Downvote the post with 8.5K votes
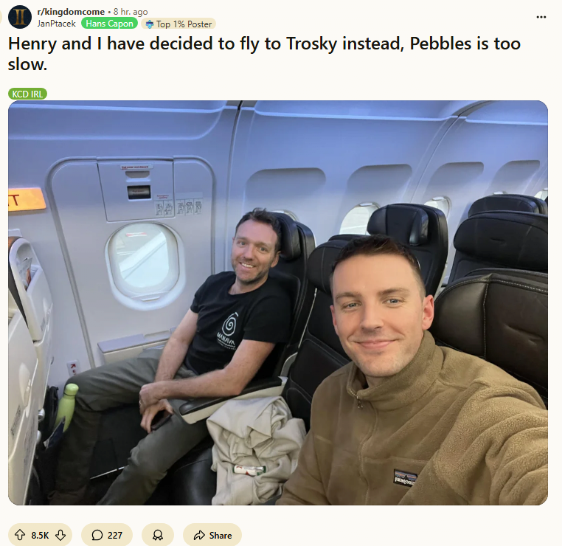562x546 pixels. click(x=60, y=535)
